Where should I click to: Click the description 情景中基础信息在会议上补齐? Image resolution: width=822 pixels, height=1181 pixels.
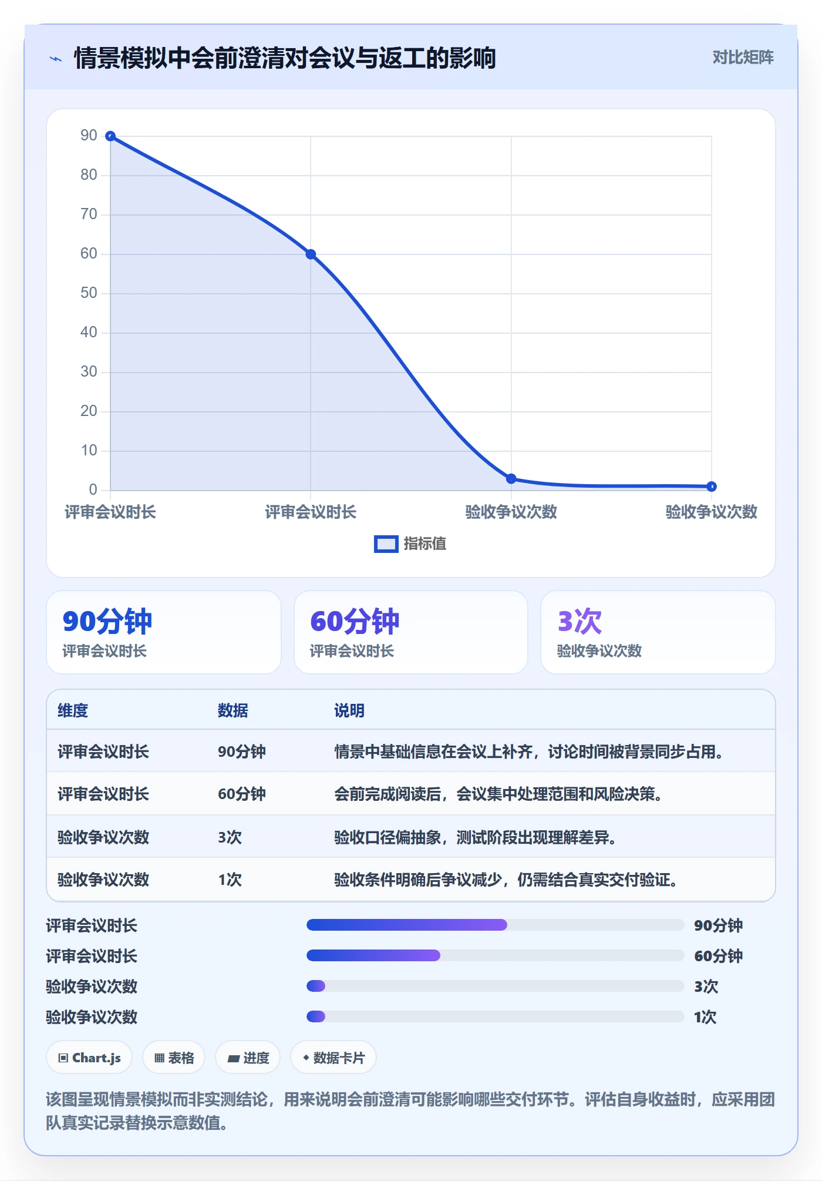433,752
